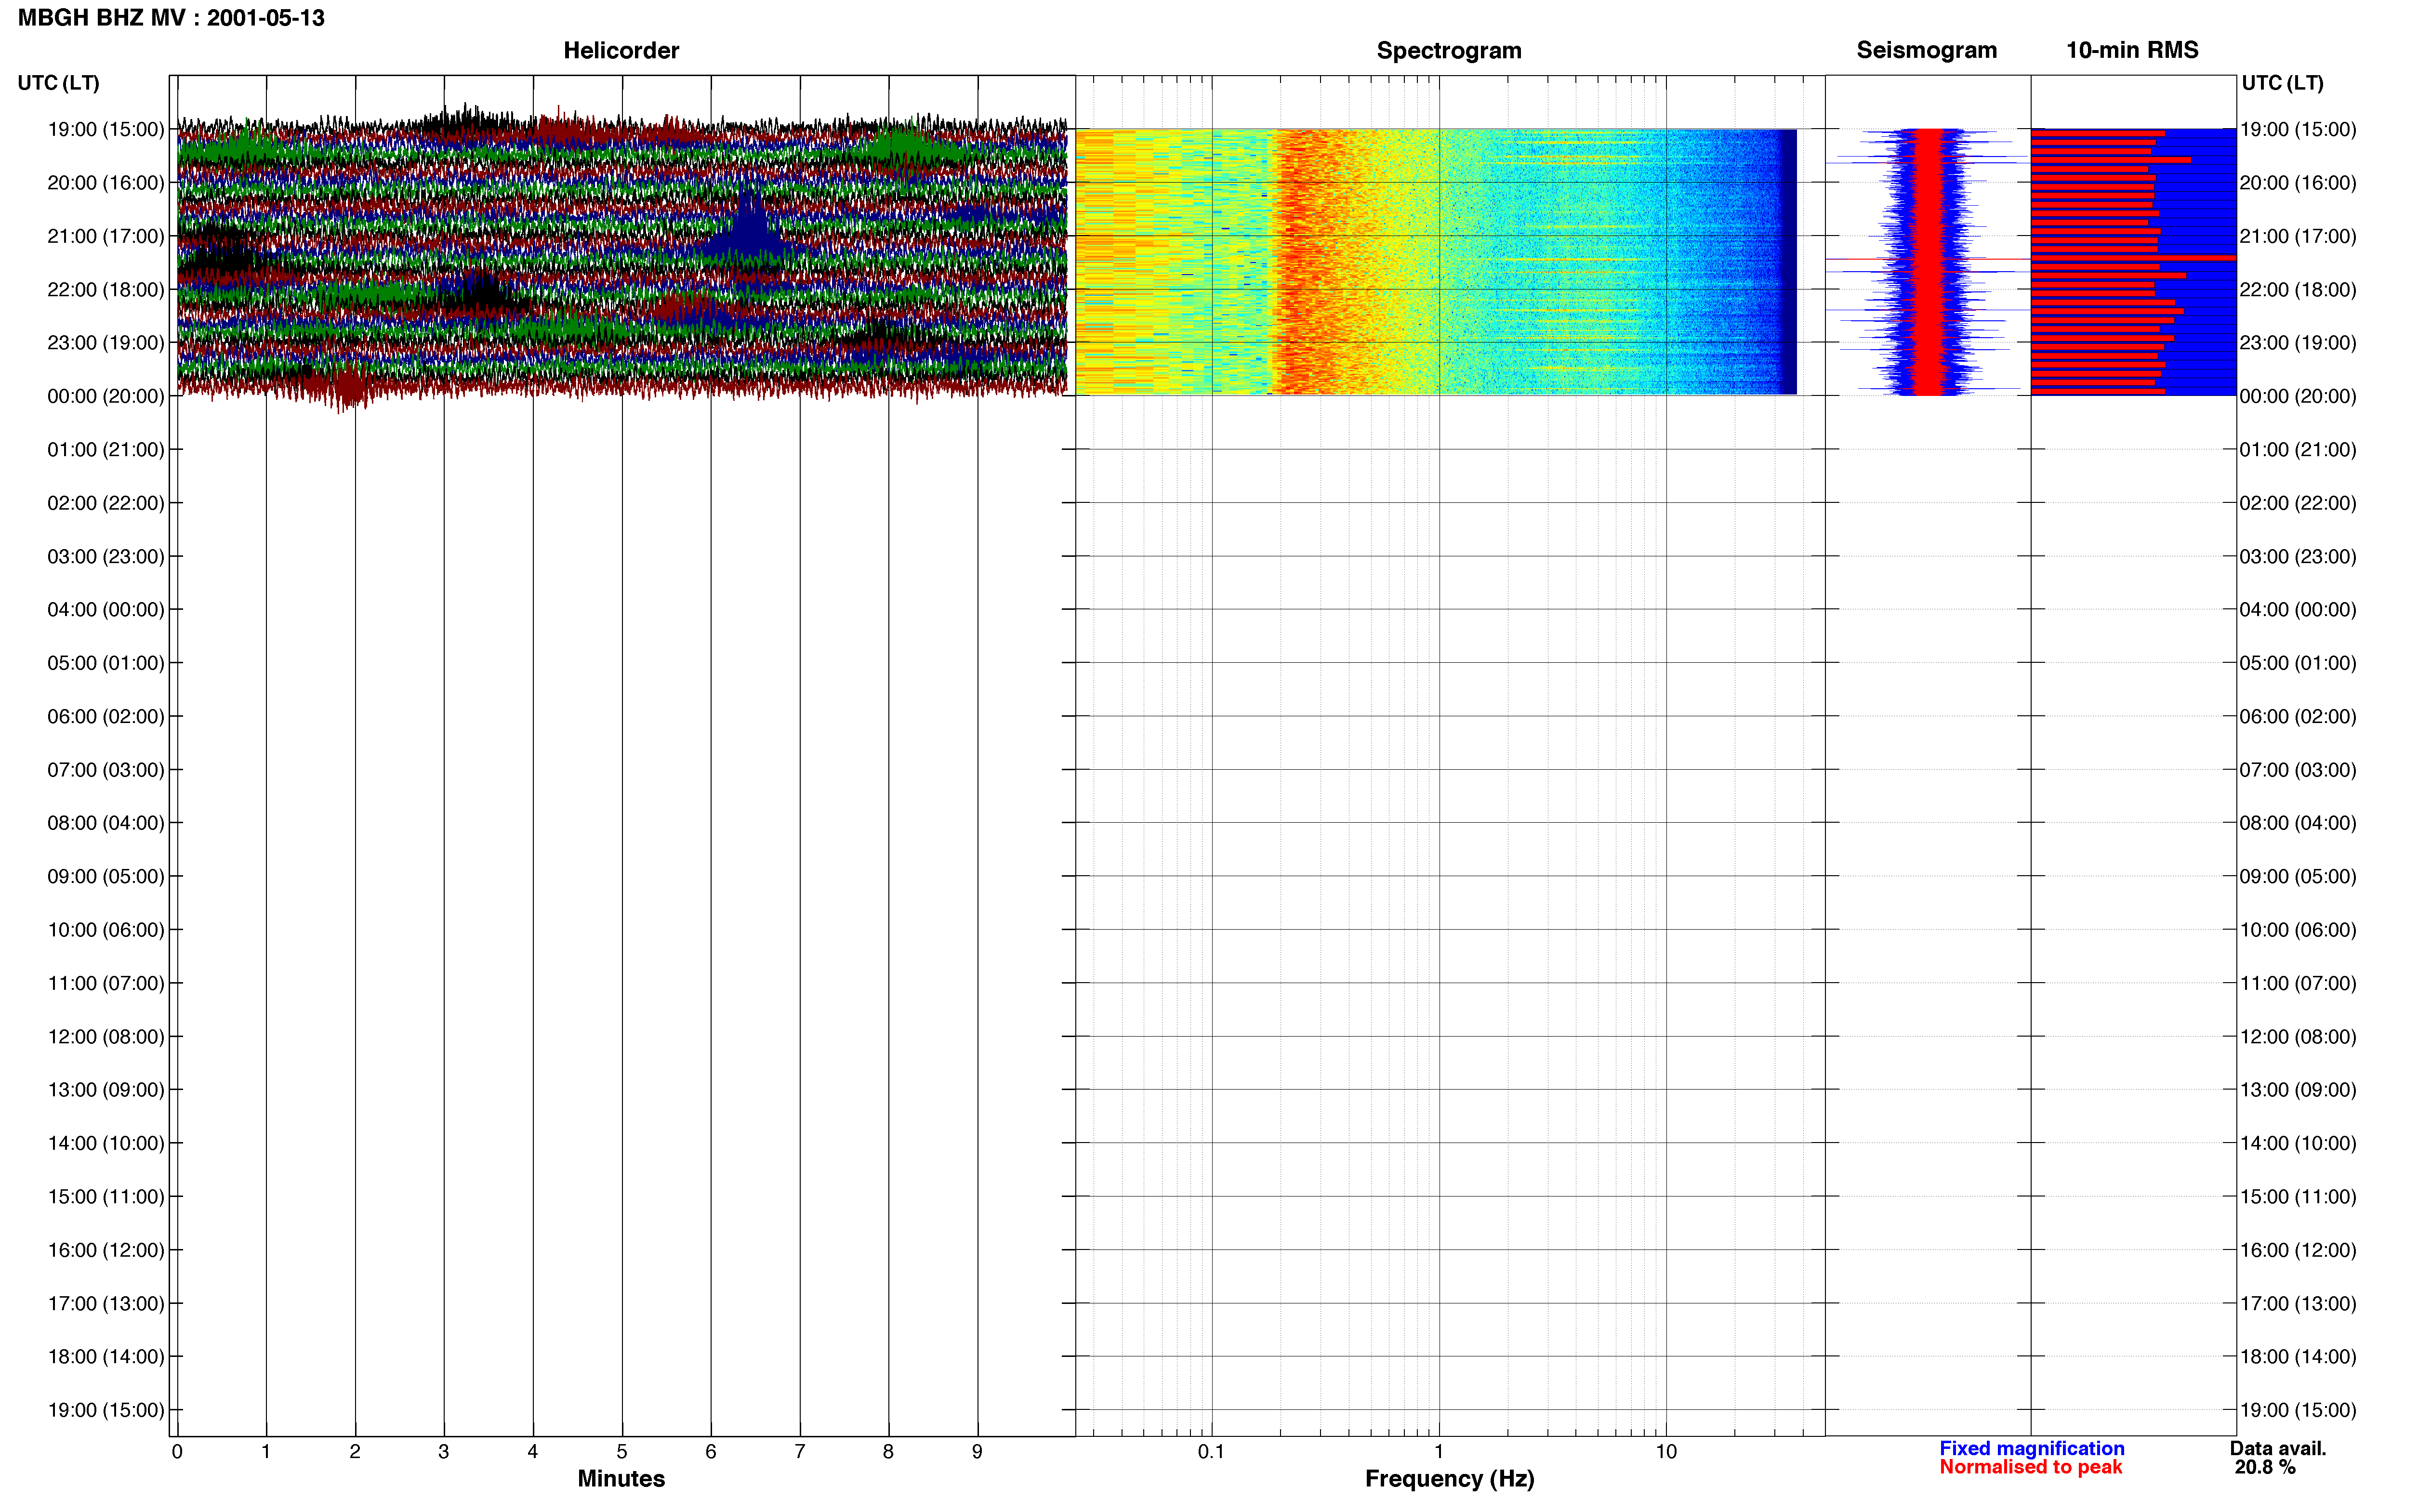Viewport: 2418px width, 1512px height.
Task: Click the 10-min RMS panel heading
Action: 2132,50
